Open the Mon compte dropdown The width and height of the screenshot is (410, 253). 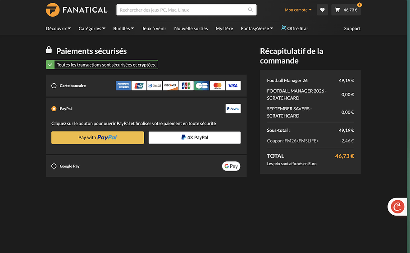coord(298,10)
